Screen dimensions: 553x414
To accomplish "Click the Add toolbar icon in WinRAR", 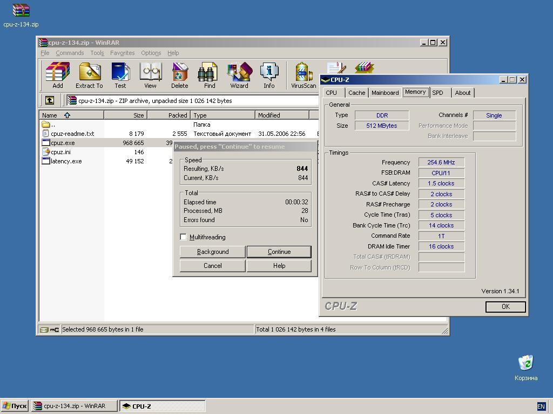I will click(x=57, y=75).
